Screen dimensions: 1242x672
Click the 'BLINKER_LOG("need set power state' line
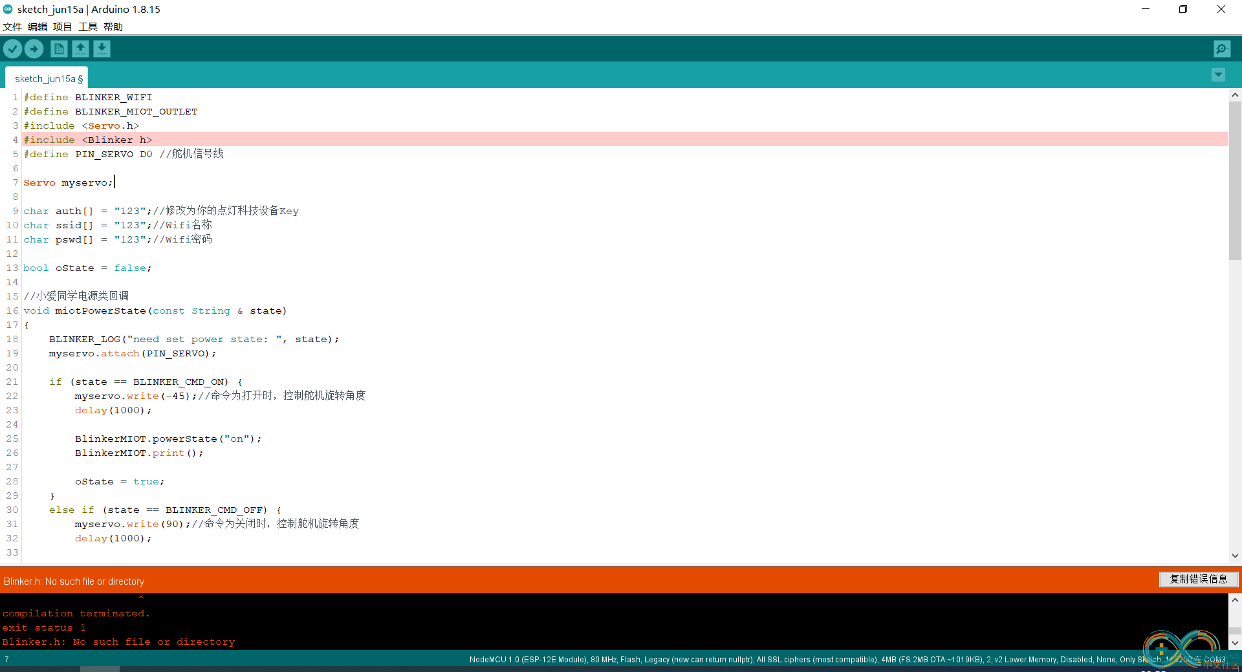[194, 339]
